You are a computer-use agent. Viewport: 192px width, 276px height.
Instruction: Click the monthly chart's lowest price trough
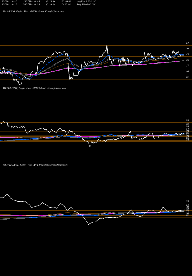pos(88,224)
